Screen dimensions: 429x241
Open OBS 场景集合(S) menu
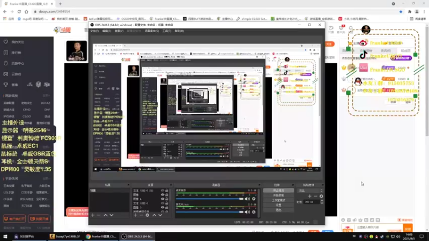tap(152, 31)
